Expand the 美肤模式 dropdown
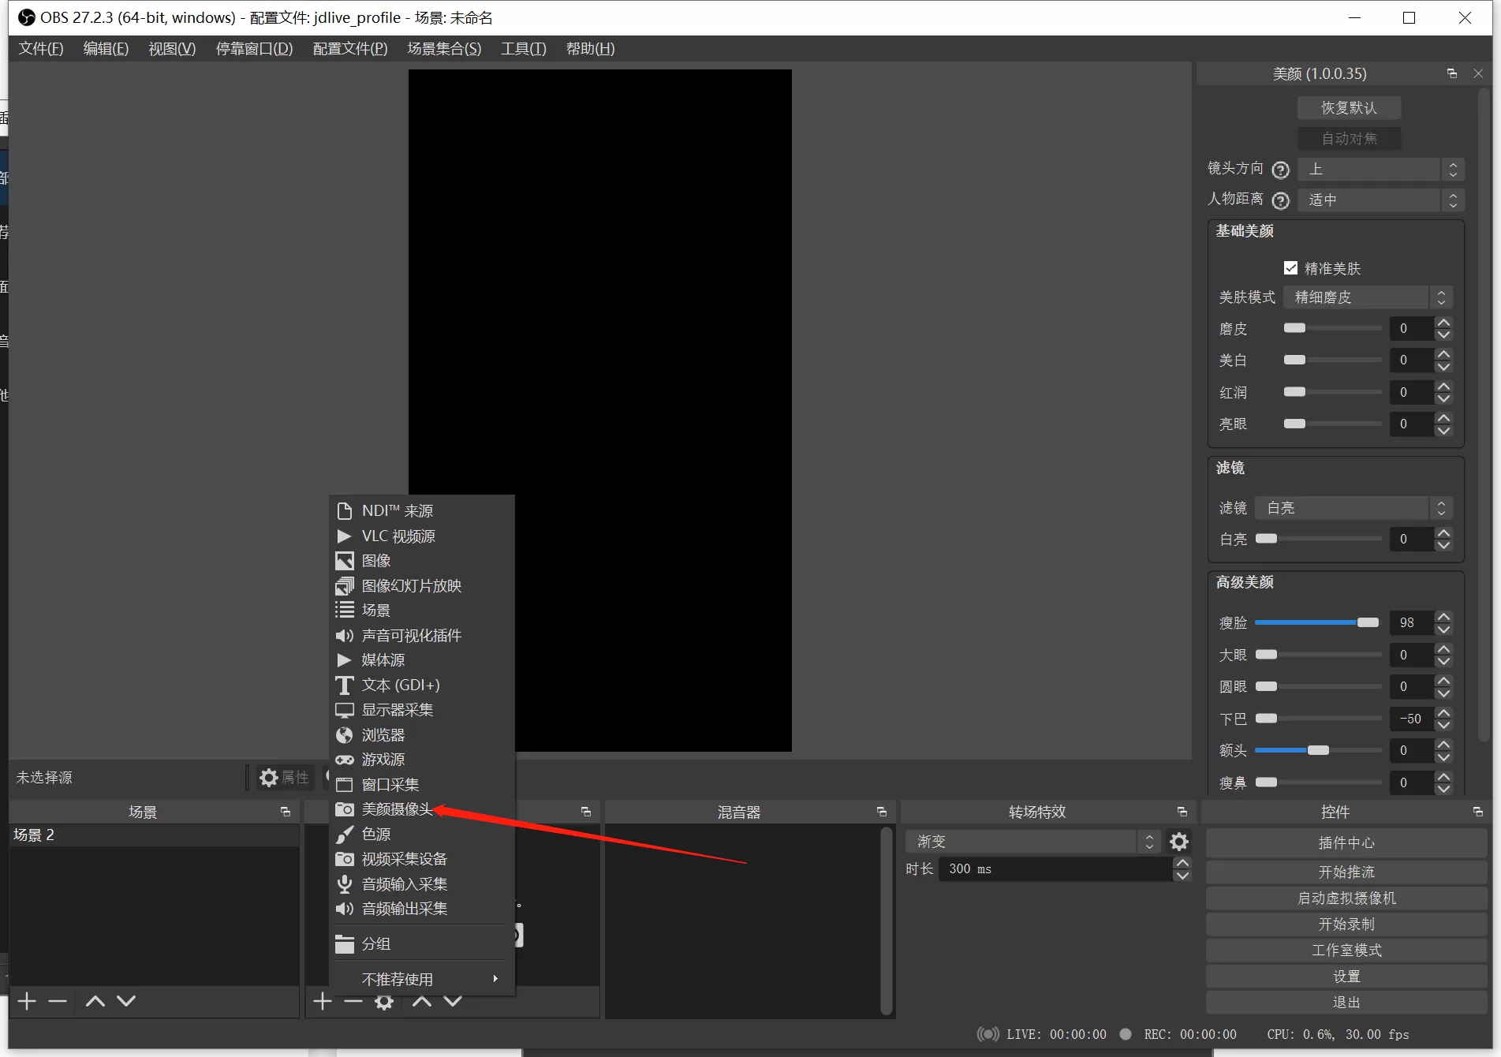1501x1057 pixels. pos(1367,297)
